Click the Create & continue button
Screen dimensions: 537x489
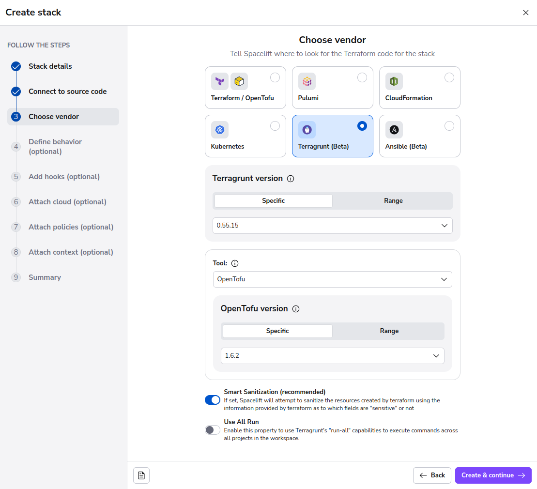(493, 475)
